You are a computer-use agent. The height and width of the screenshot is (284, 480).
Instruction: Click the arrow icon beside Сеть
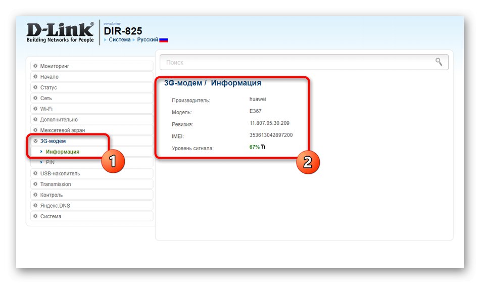(35, 98)
